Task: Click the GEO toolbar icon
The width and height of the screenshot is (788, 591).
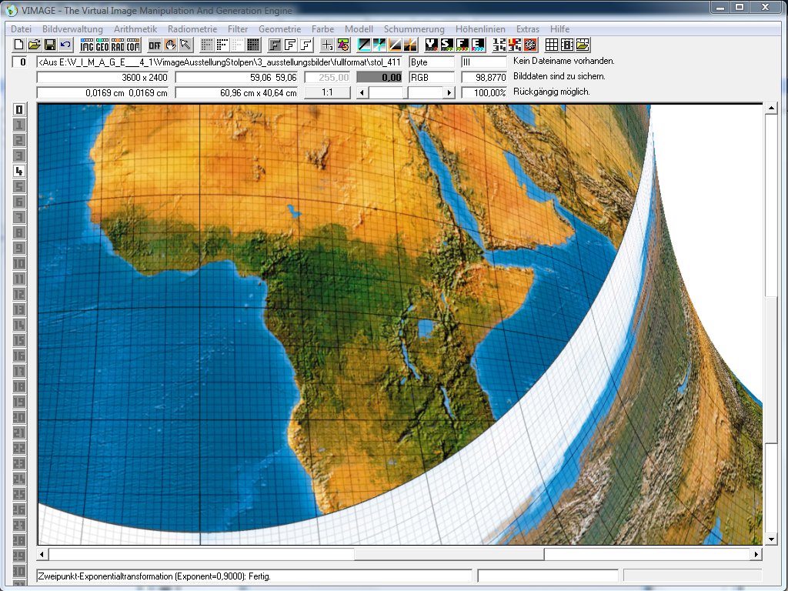Action: 102,45
